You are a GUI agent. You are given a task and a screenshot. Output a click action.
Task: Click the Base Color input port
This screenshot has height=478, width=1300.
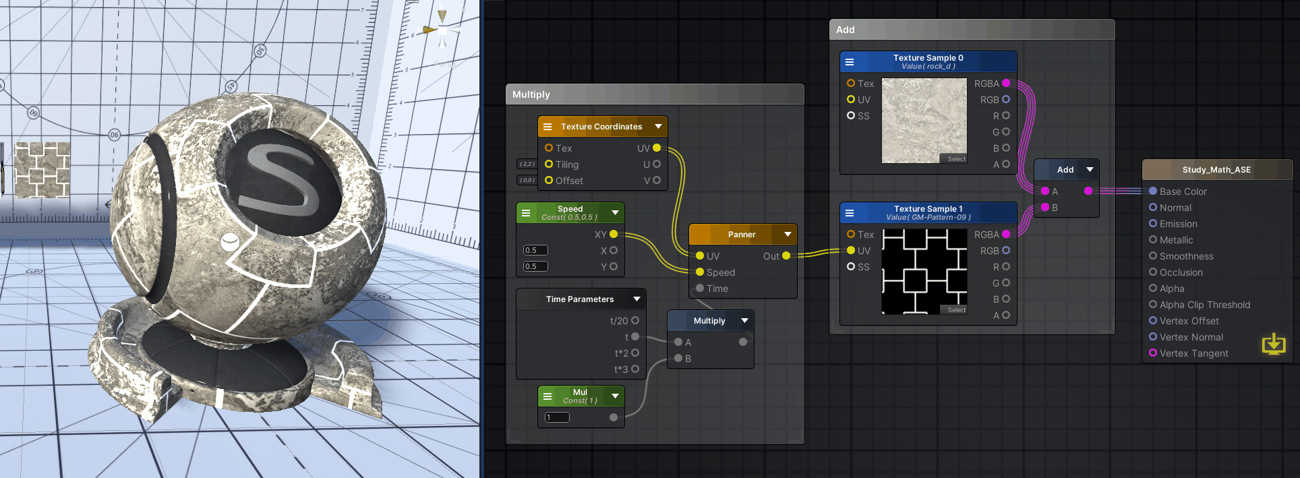tap(1153, 191)
